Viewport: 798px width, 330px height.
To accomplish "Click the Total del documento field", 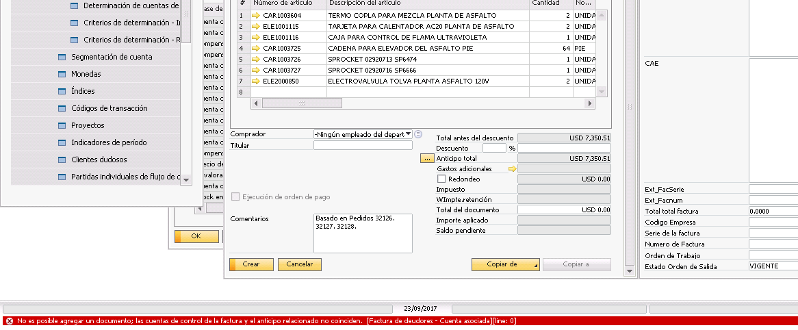I will [564, 210].
